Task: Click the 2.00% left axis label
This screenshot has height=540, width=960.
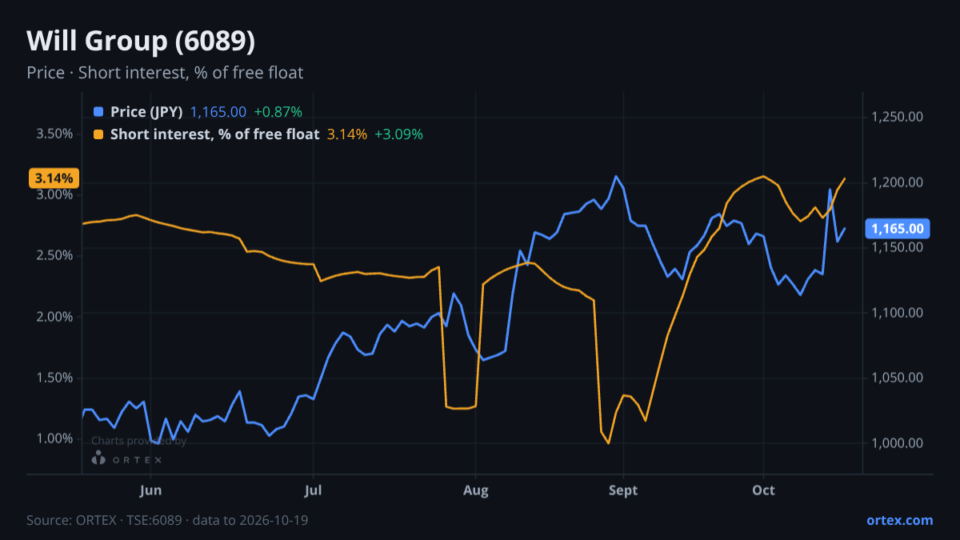Action: coord(54,317)
